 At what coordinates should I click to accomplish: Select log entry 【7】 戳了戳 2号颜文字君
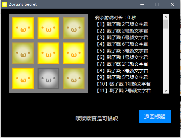[x=122, y=64]
